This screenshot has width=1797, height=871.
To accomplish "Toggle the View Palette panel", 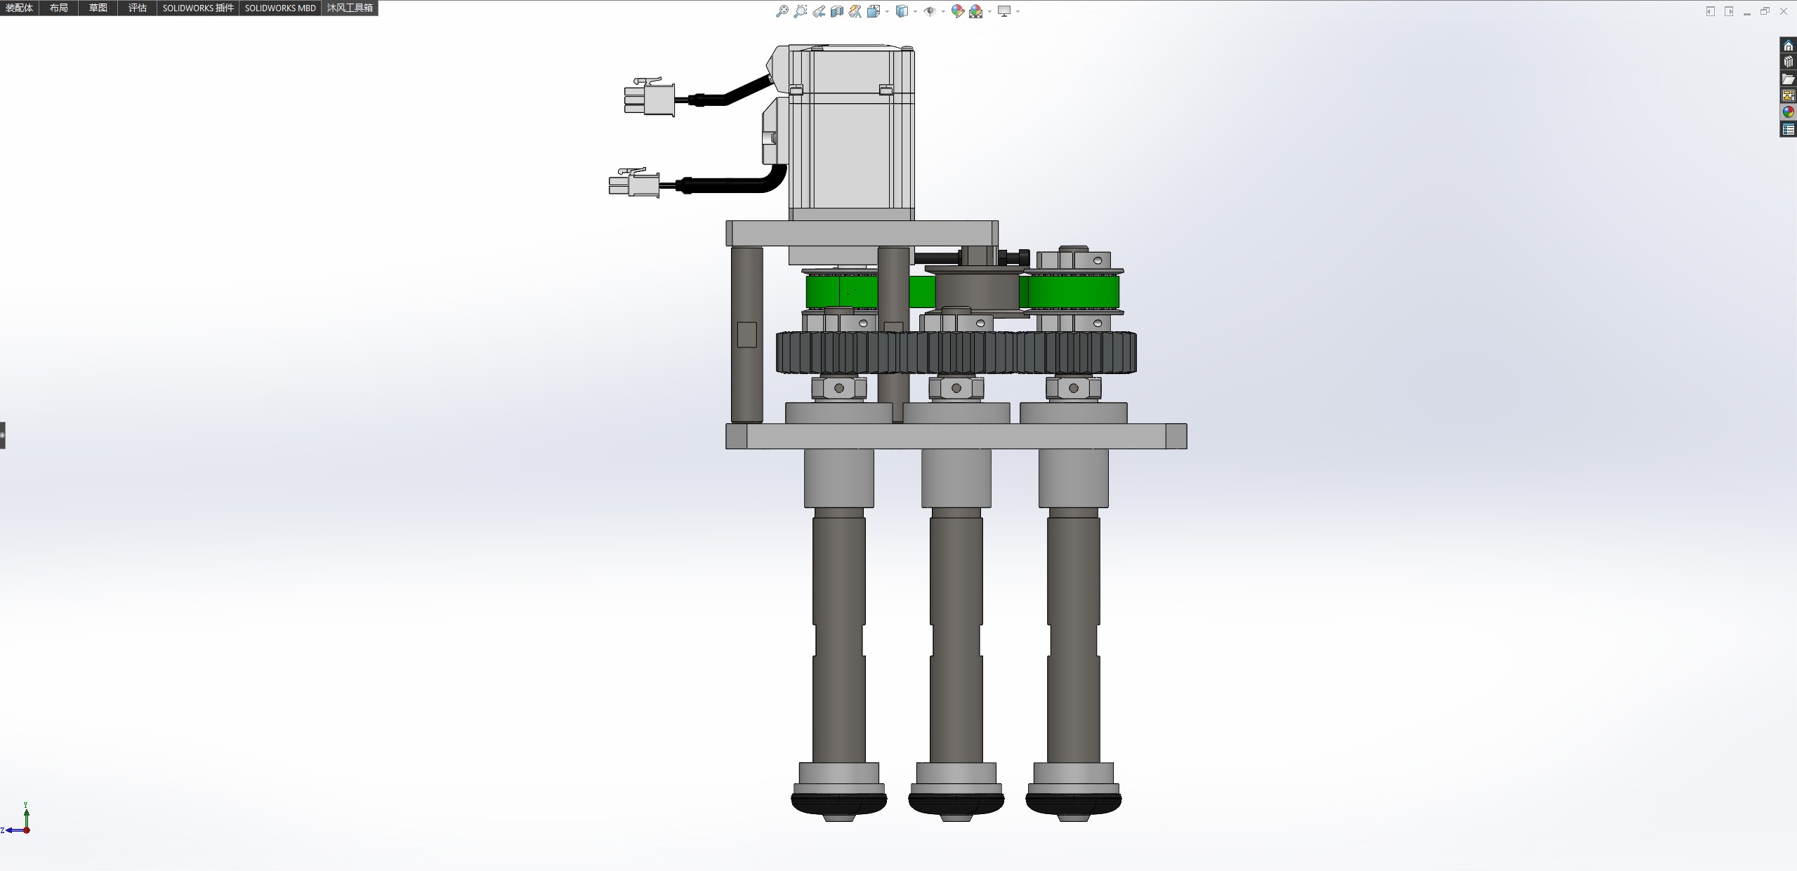I will 1788,95.
